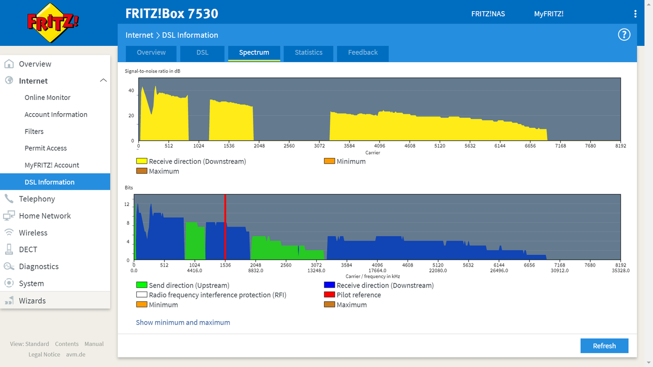Click the yellow Receive direction swatch

[141, 161]
